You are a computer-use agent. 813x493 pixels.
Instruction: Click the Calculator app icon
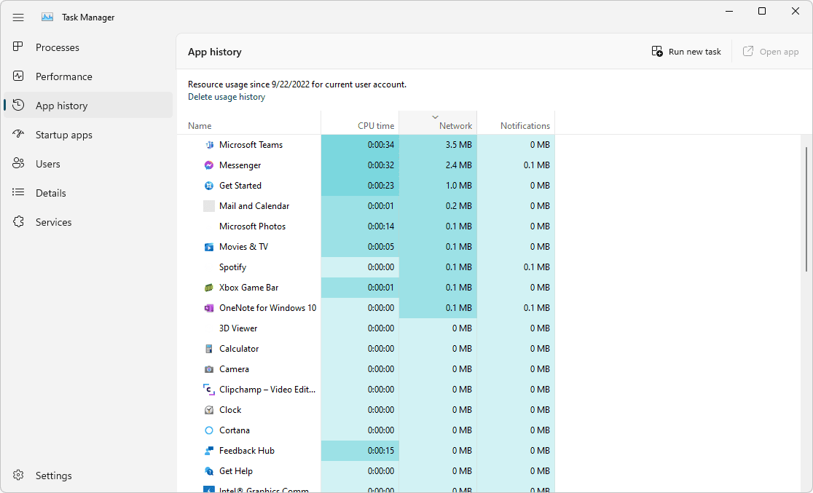[209, 348]
